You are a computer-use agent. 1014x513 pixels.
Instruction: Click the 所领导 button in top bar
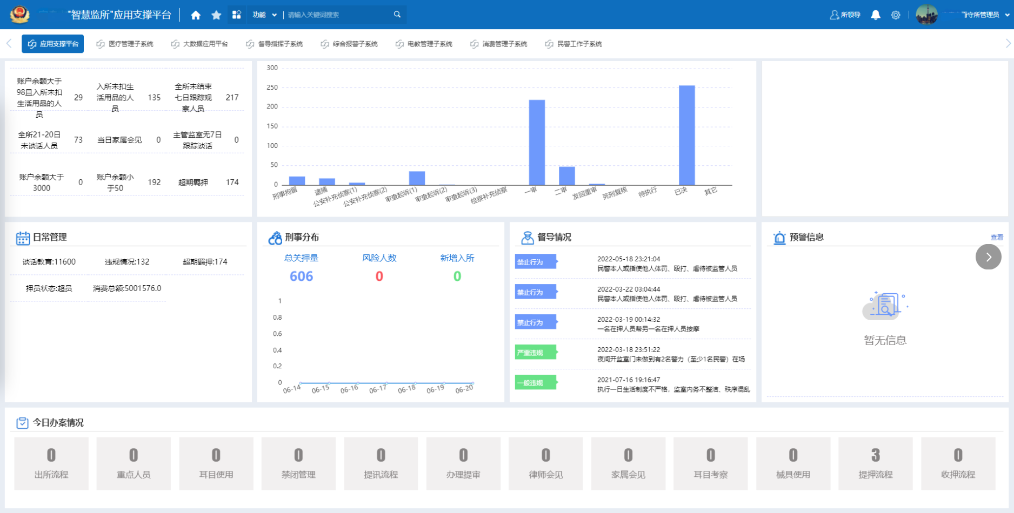pos(845,15)
